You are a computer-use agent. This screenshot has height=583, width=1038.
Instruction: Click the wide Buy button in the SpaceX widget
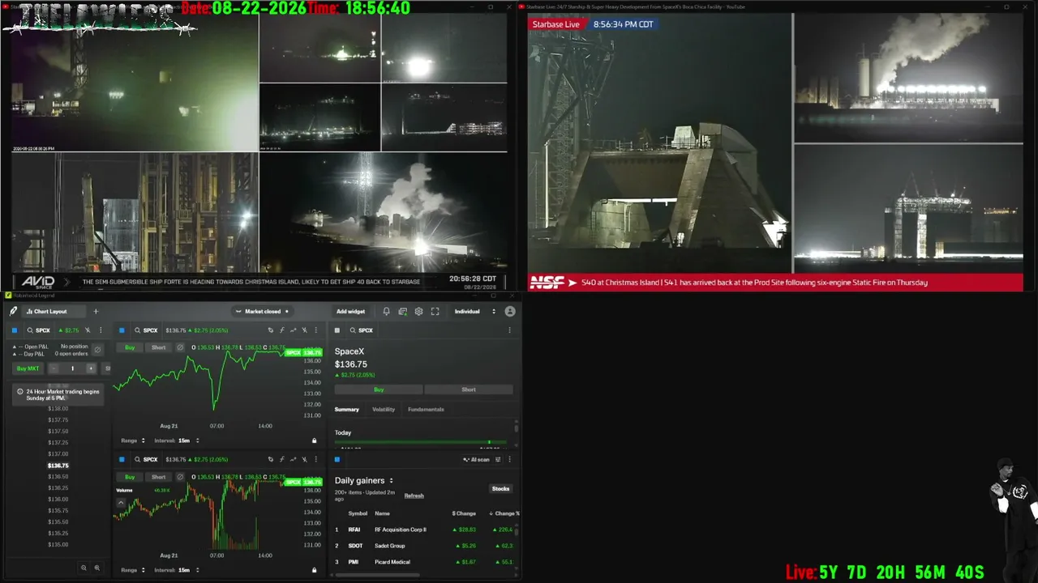point(379,389)
